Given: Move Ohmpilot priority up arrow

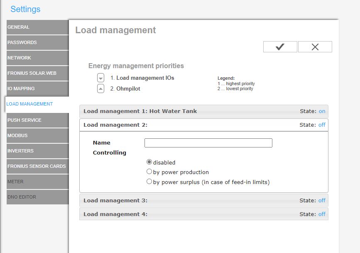Looking at the screenshot, I should (100, 88).
